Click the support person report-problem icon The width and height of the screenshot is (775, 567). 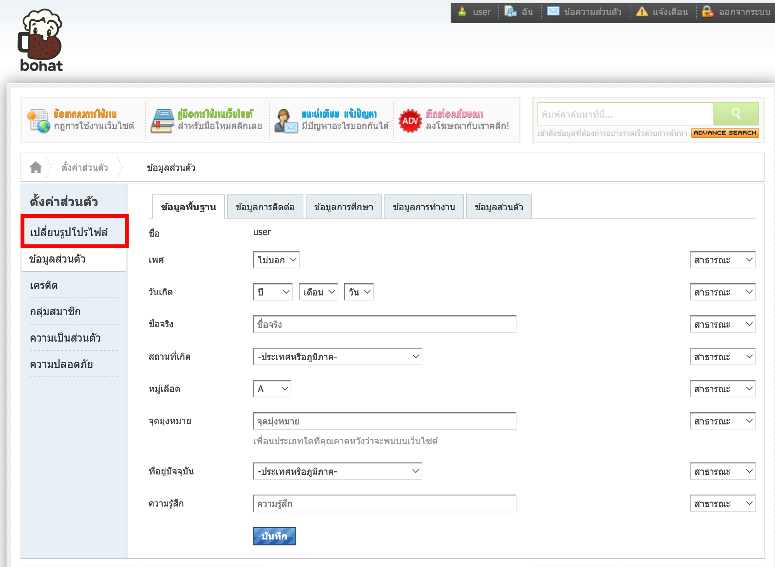[x=286, y=121]
